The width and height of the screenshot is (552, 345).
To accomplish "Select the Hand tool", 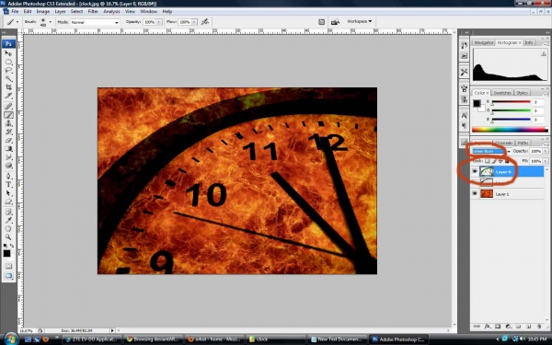I will (8, 229).
